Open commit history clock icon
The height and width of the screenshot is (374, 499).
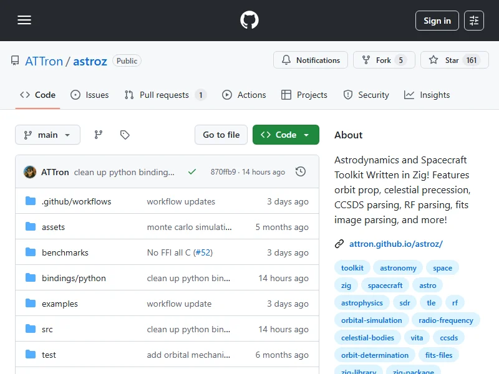click(301, 171)
